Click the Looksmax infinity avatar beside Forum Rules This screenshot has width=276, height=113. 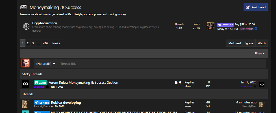(25, 84)
